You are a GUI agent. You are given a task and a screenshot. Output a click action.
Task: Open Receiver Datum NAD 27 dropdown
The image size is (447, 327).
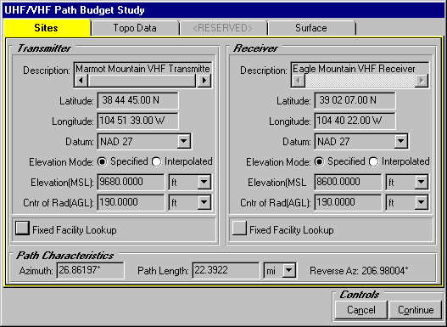click(401, 141)
